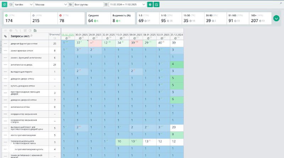The height and width of the screenshot is (158, 284).
Task: Select query замки врезные оптом
Action: 22,51
